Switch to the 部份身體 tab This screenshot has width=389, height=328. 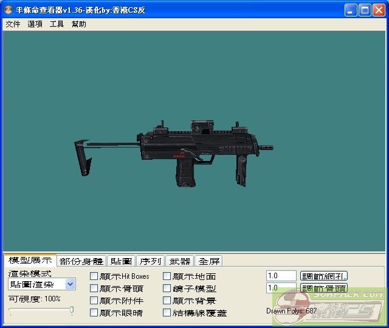pyautogui.click(x=81, y=261)
